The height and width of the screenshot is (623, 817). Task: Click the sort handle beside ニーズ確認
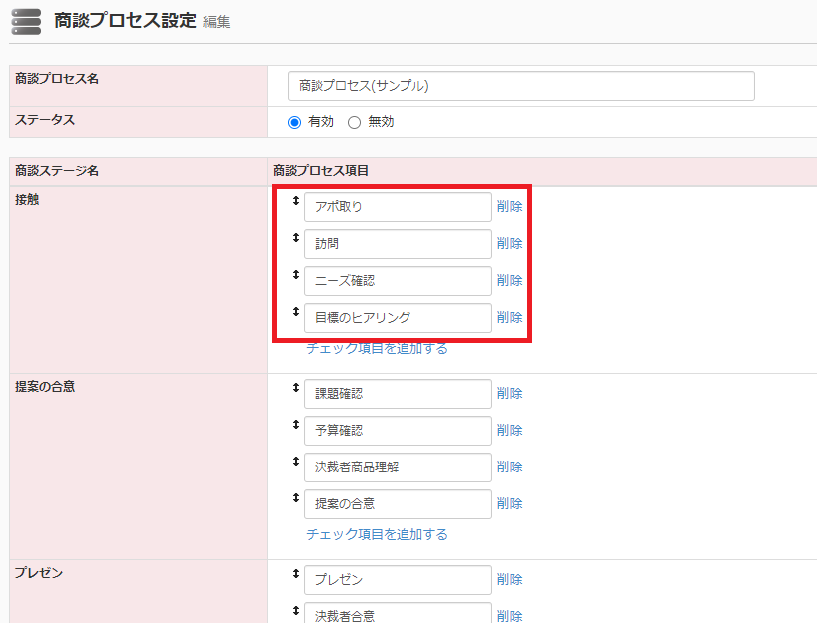295,275
